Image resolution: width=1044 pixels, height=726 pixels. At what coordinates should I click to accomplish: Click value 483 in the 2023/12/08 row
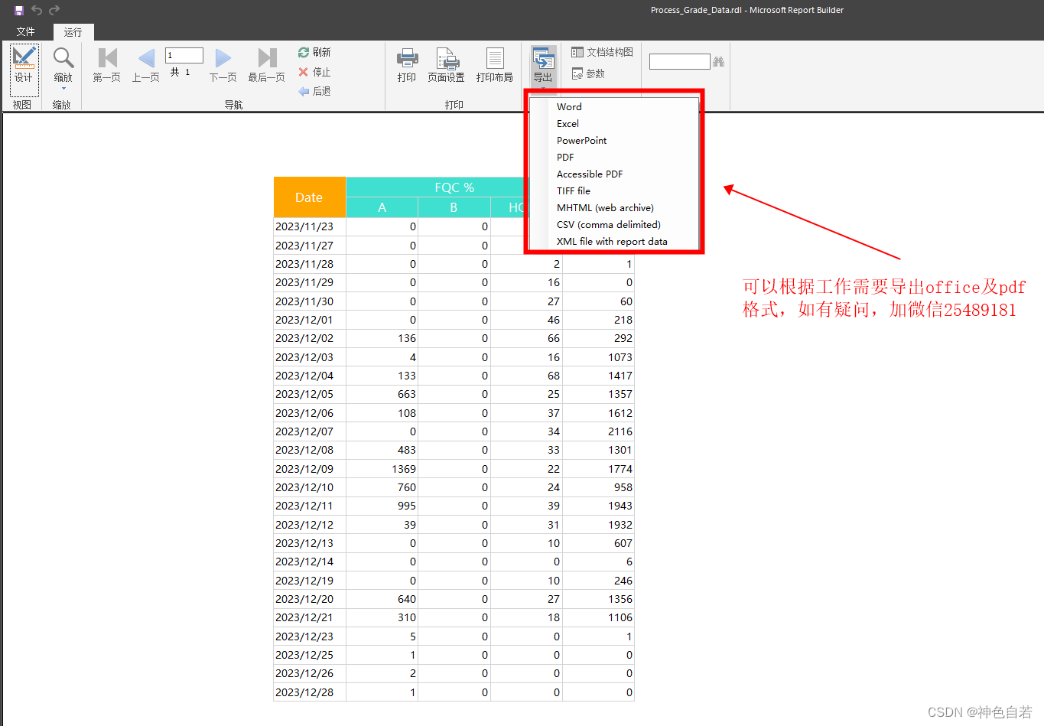pyautogui.click(x=407, y=450)
